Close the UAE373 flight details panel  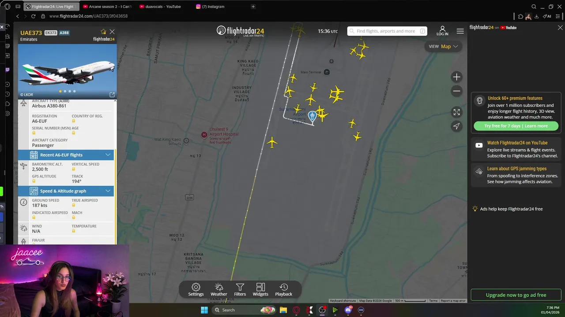pyautogui.click(x=112, y=32)
